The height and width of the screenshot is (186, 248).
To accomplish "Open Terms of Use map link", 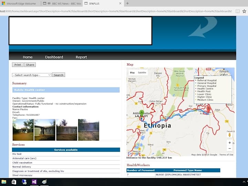I will point(226,155).
